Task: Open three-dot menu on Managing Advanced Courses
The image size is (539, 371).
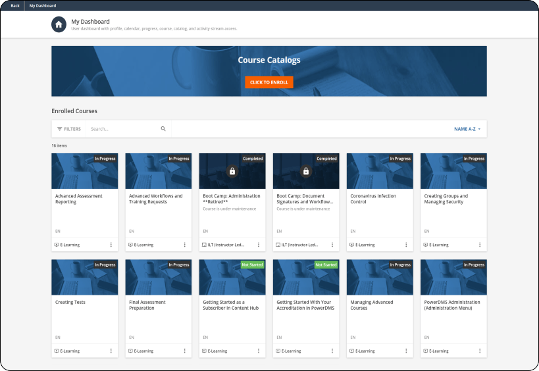Action: (x=405, y=351)
